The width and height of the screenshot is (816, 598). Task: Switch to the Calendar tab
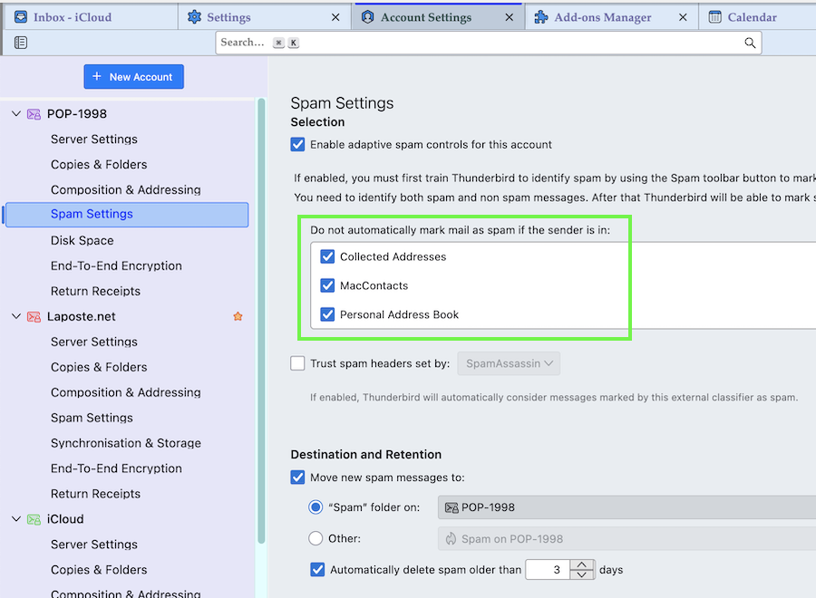(753, 17)
